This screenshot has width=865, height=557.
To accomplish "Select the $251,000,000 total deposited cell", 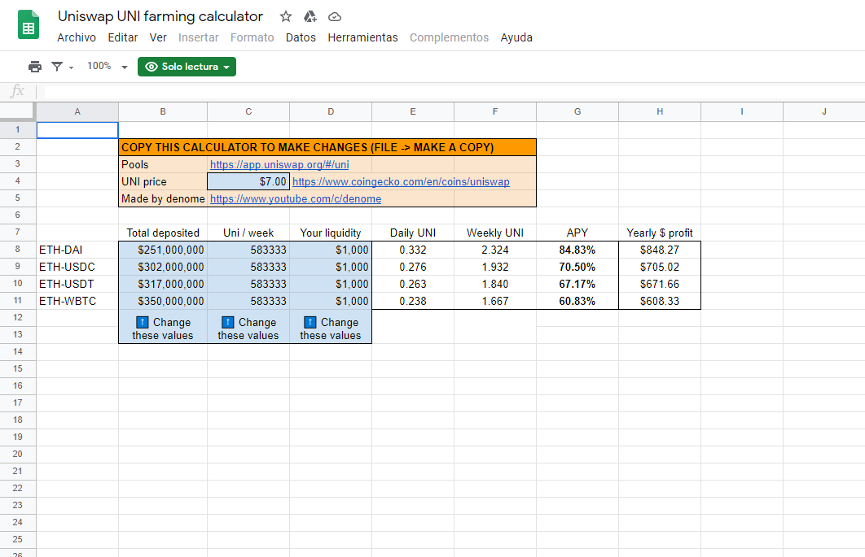I will click(x=163, y=250).
